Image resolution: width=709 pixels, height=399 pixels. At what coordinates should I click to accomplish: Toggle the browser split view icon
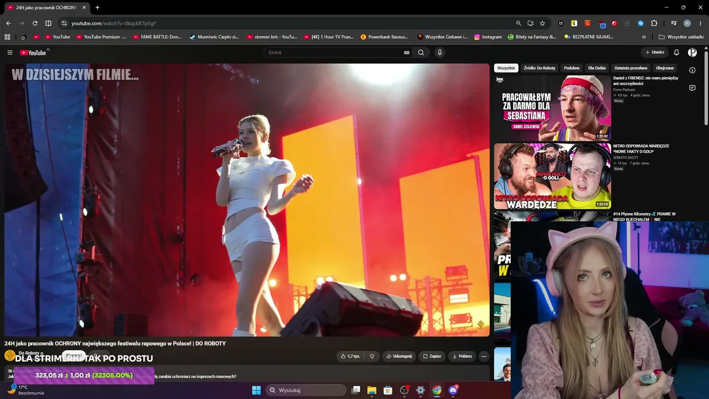[x=48, y=23]
